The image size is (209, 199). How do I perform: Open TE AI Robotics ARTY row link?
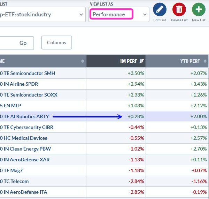24,116
